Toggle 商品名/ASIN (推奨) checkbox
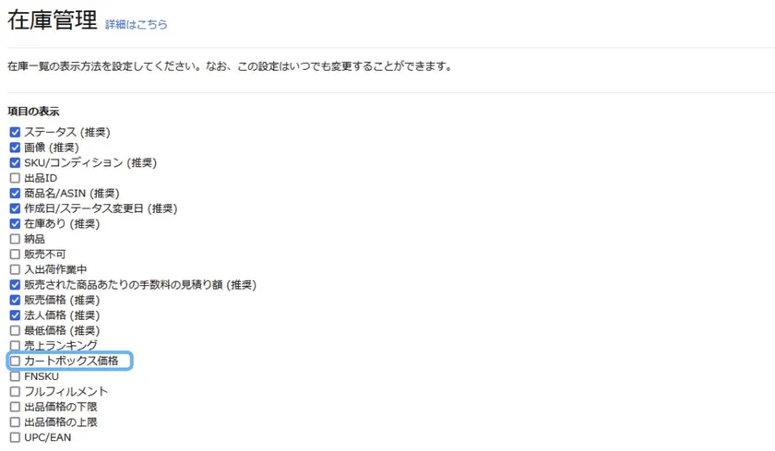Screen dimensions: 775x451 15,193
